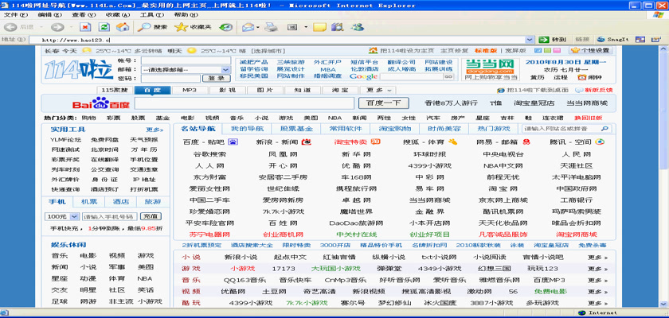This screenshot has width=669, height=318.
Task: Click the Forward arrow toolbar button
Action: pyautogui.click(x=57, y=27)
